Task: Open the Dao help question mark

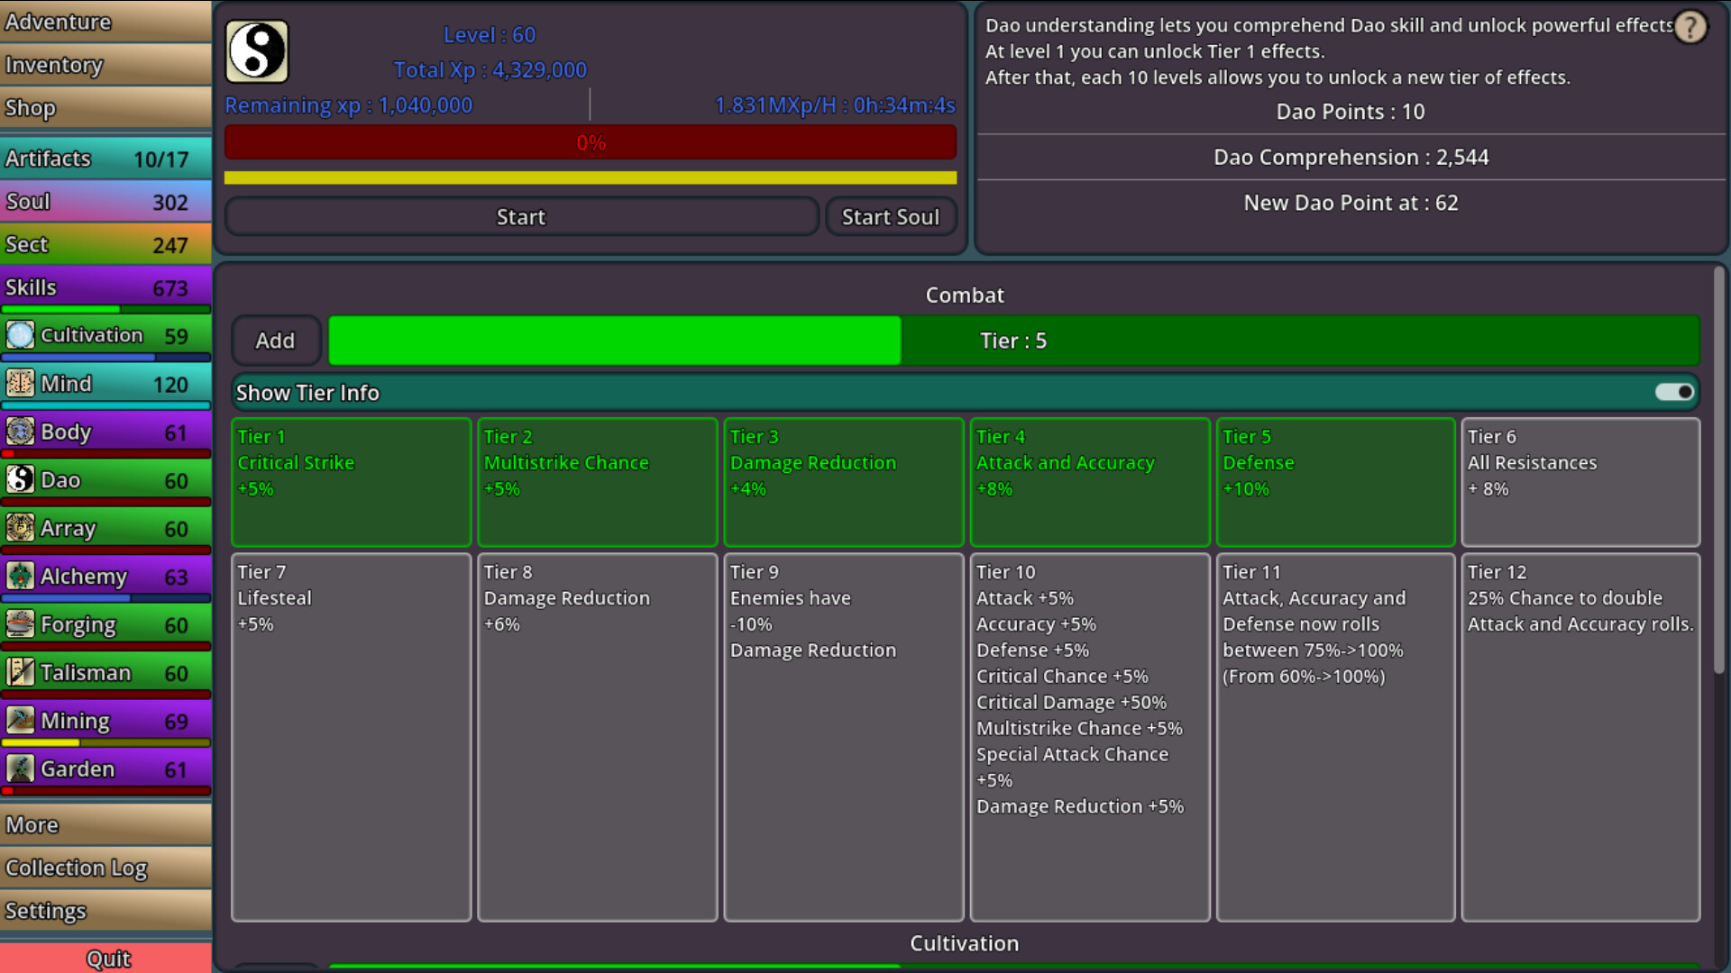Action: pos(1690,28)
